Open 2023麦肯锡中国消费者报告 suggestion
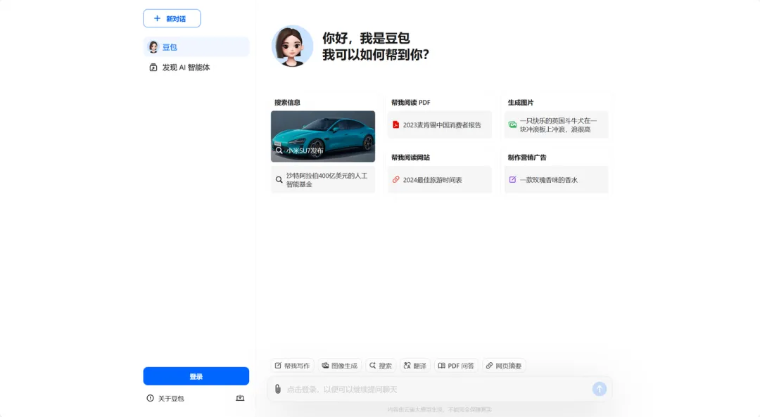Viewport: 760px width, 417px height. [x=439, y=125]
